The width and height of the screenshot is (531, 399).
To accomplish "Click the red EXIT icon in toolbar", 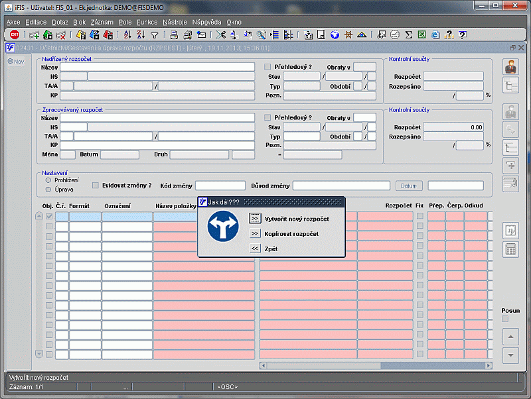I will (x=14, y=35).
